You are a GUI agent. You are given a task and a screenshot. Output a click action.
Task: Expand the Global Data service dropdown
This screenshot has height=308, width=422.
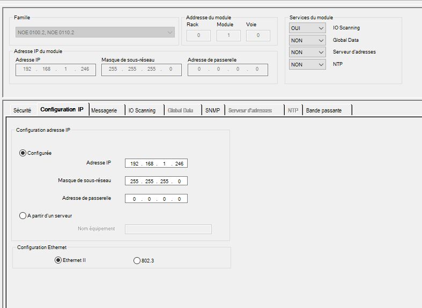307,40
